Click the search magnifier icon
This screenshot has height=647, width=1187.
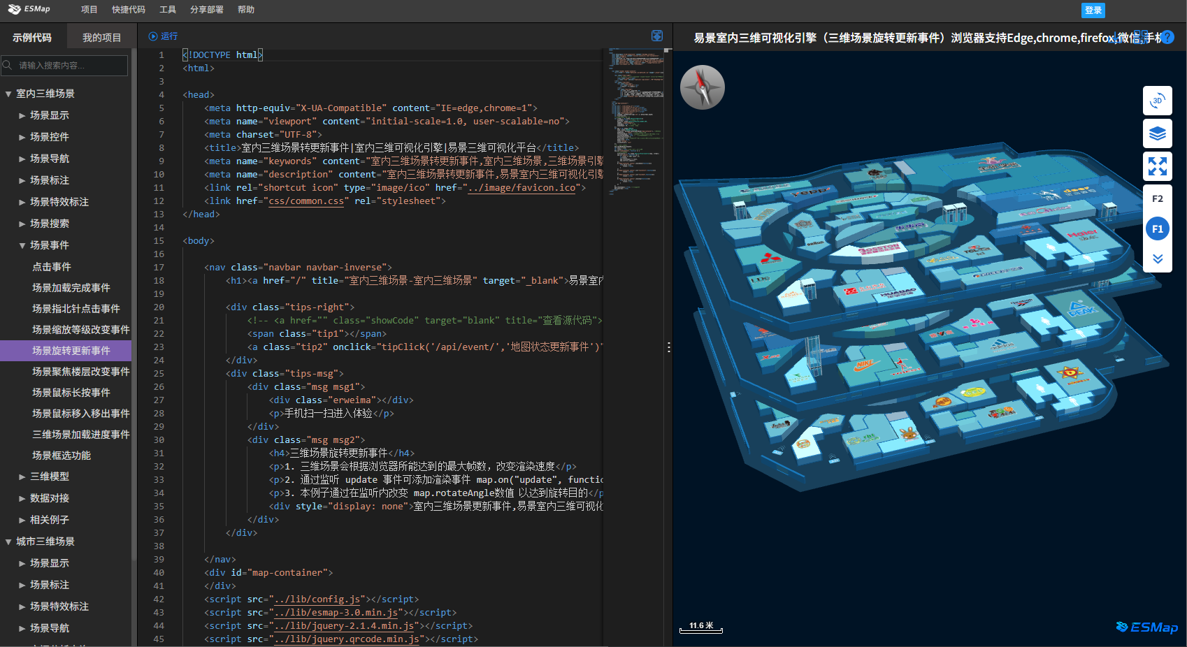tap(8, 65)
